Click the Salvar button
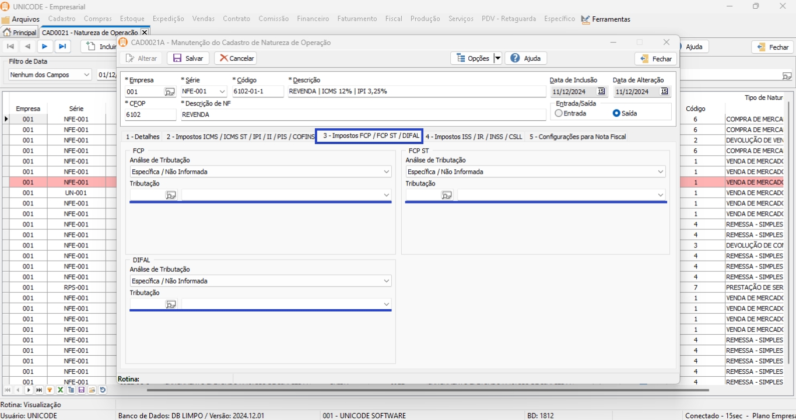This screenshot has height=420, width=796. 188,58
